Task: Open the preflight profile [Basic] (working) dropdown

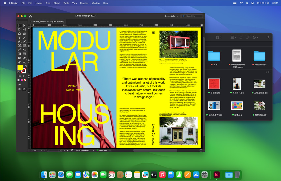Action: click(93, 150)
